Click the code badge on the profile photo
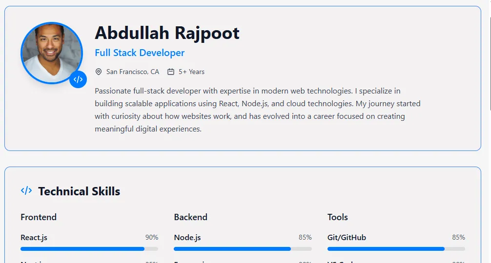The width and height of the screenshot is (491, 263). click(x=78, y=79)
